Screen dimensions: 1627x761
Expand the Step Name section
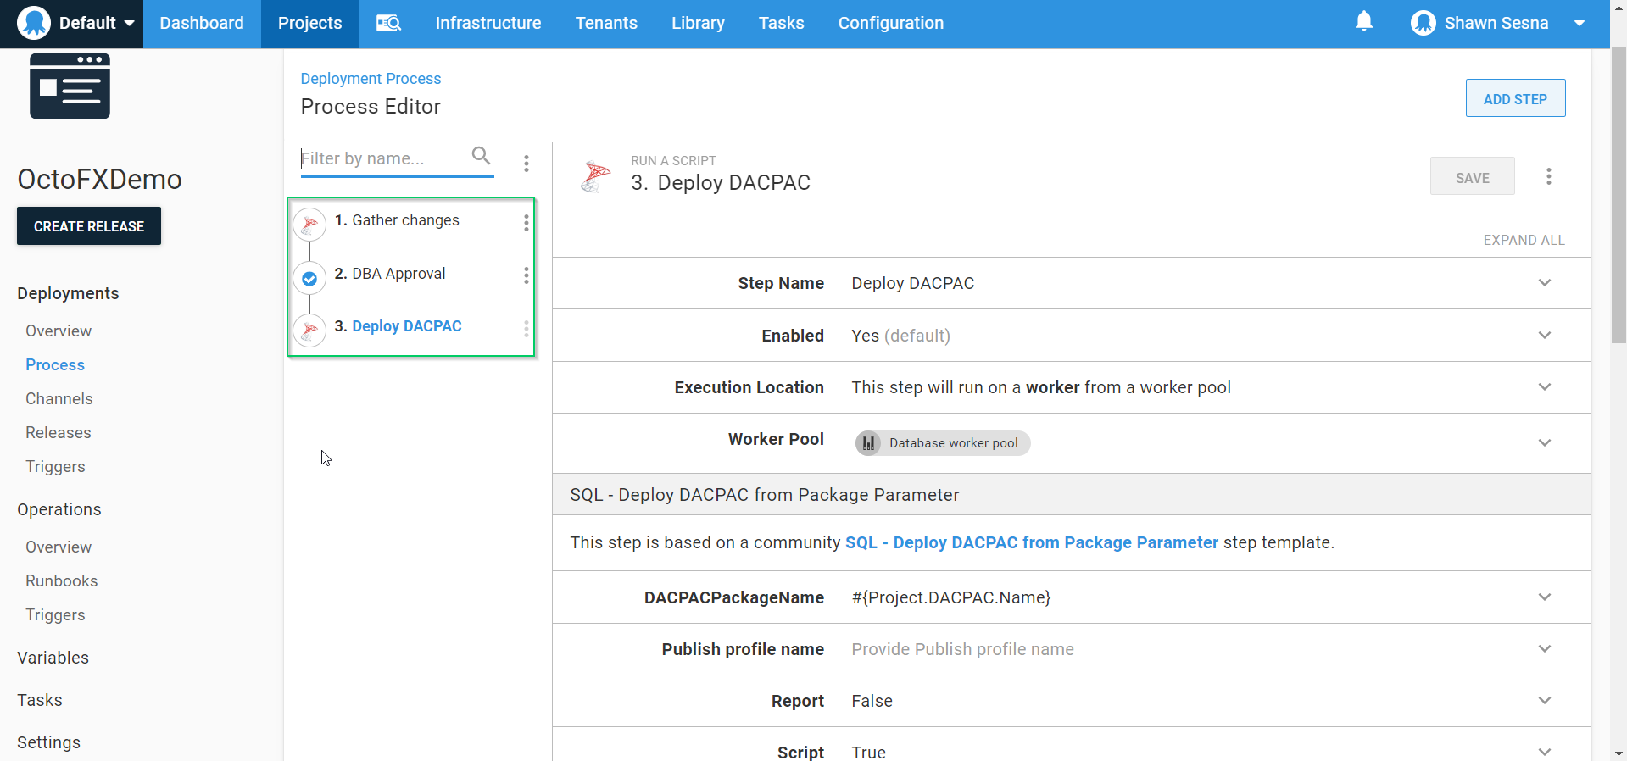(1544, 283)
